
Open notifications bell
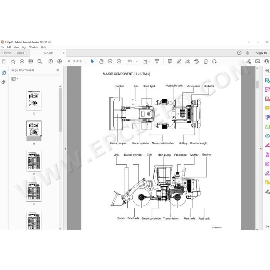point(248,53)
